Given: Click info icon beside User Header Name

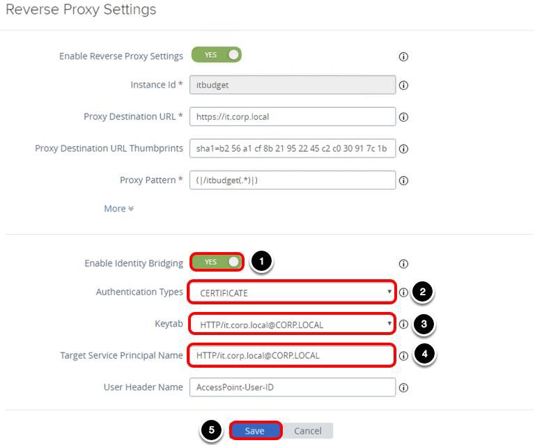Looking at the screenshot, I should [x=403, y=388].
